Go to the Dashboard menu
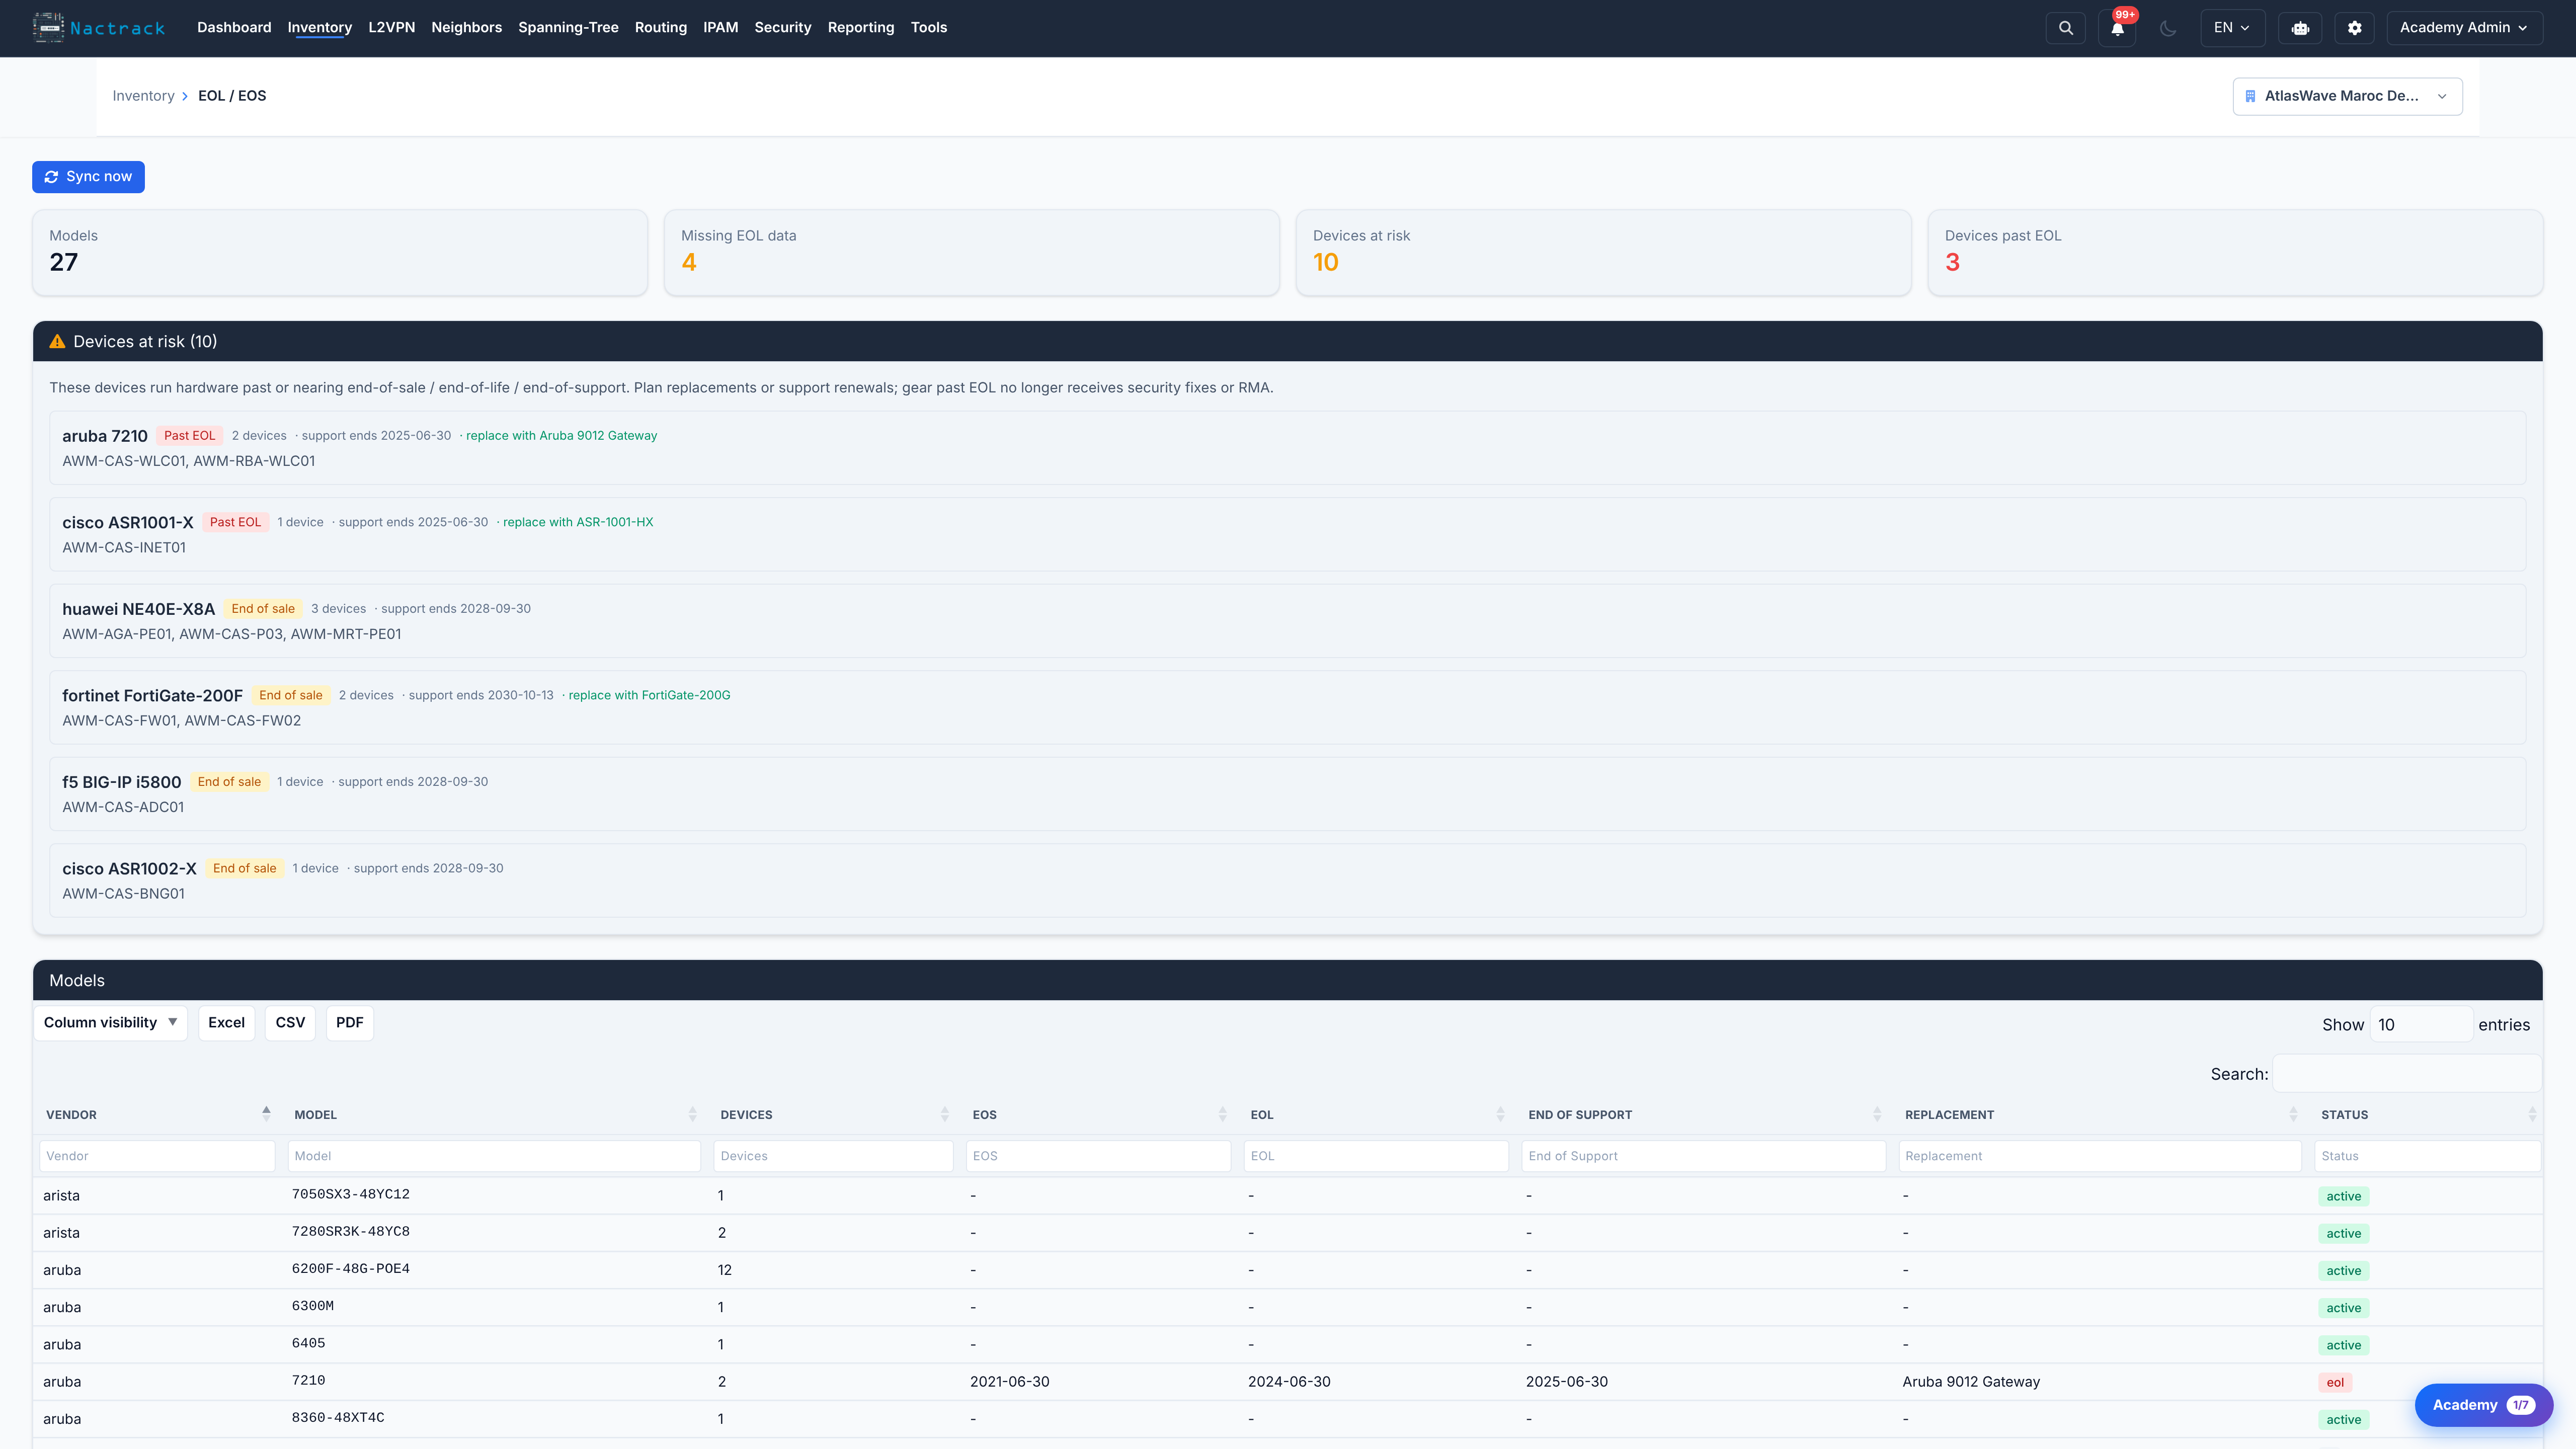 coord(234,28)
